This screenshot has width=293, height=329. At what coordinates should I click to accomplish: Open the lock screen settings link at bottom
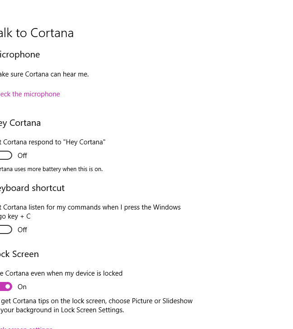click(26, 328)
